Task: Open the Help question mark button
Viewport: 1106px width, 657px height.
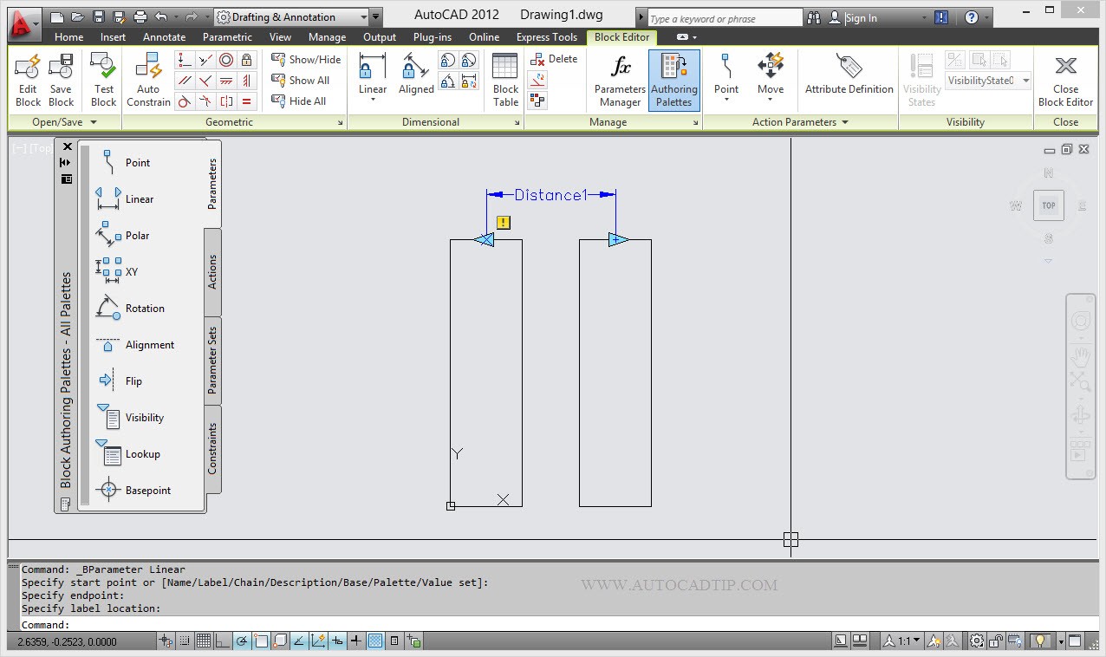Action: 972,17
